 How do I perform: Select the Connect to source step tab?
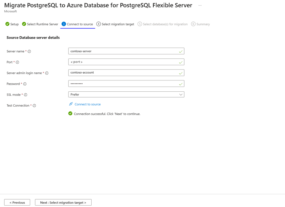pos(77,24)
